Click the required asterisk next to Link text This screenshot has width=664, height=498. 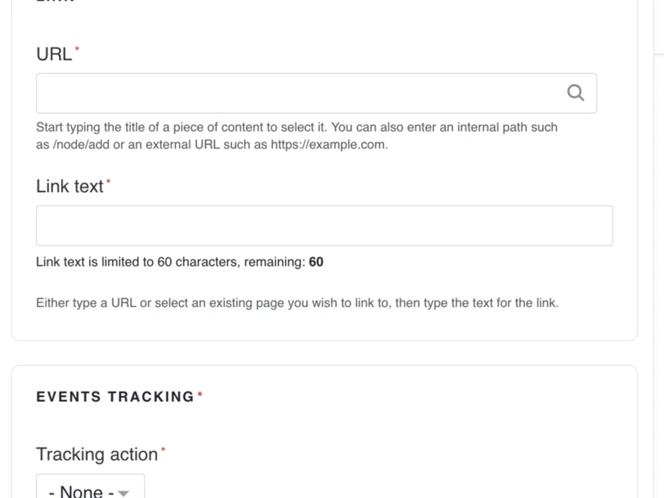(x=108, y=181)
